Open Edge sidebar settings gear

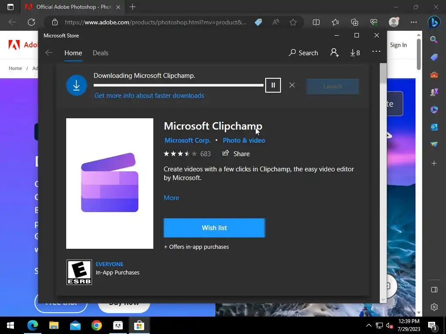click(x=434, y=307)
